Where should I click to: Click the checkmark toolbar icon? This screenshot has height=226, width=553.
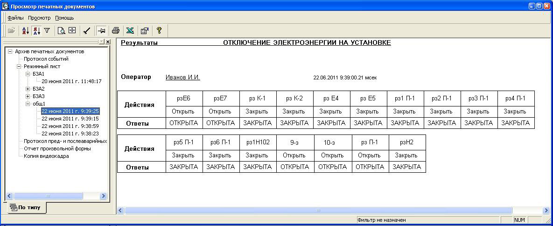(x=87, y=31)
